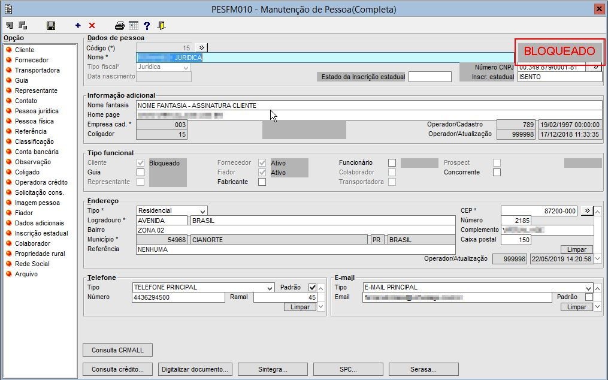Open Conta bancária from the sidebar
Image resolution: width=608 pixels, height=380 pixels.
point(37,152)
